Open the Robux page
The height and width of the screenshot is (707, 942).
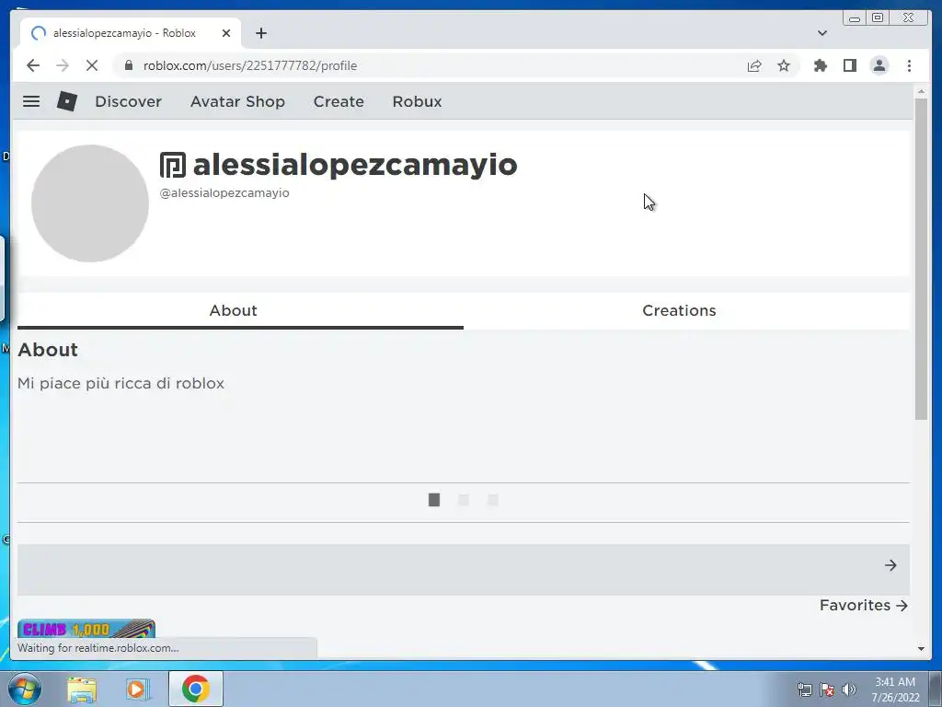(417, 101)
